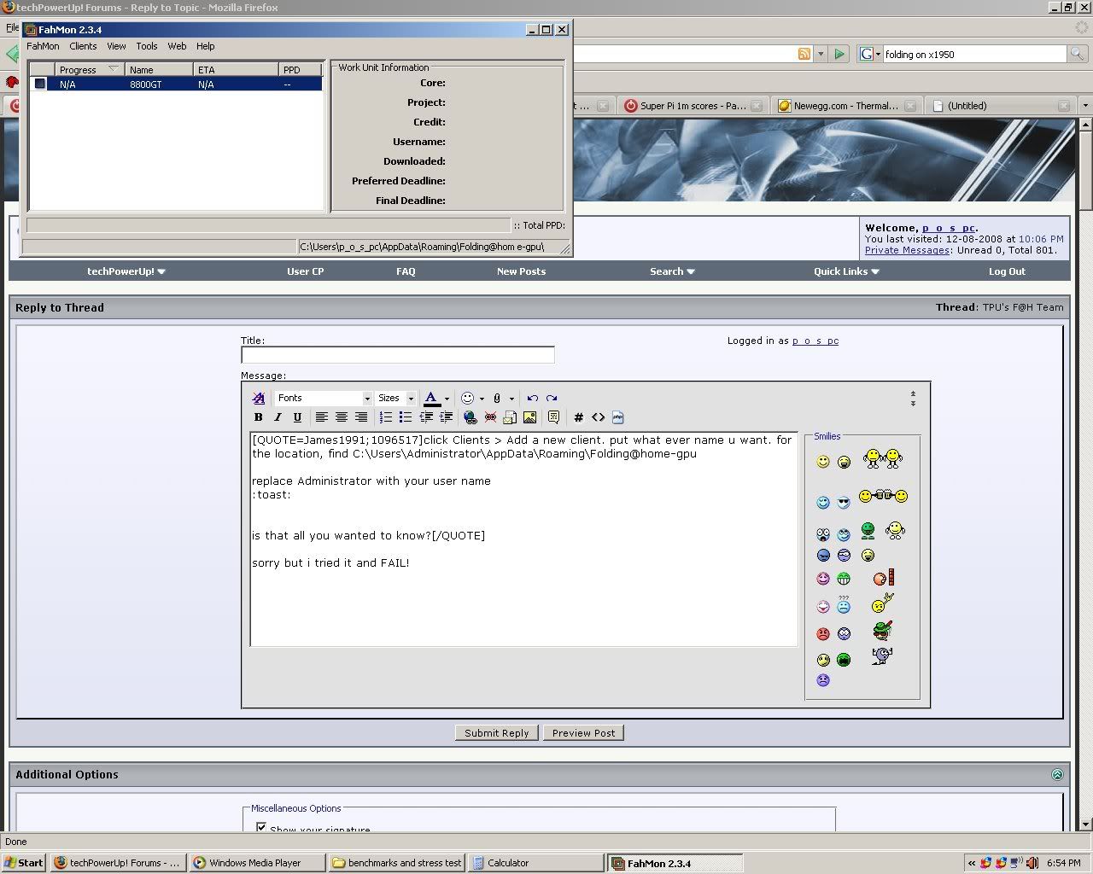Wrap selection in CODE tags (#)
Screen dimensions: 1093x874
(578, 417)
